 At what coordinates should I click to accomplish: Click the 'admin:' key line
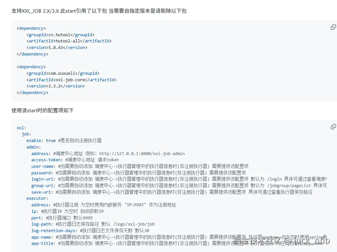[34, 147]
